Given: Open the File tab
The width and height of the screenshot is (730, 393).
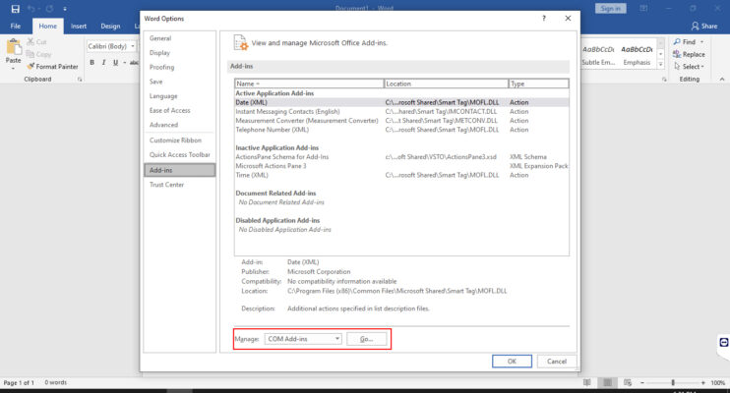Looking at the screenshot, I should pyautogui.click(x=16, y=27).
